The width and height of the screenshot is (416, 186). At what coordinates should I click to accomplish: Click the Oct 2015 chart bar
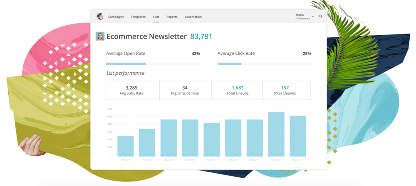pyautogui.click(x=276, y=134)
